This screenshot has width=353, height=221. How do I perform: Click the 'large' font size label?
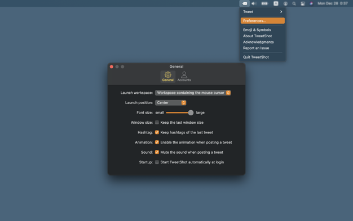(200, 112)
